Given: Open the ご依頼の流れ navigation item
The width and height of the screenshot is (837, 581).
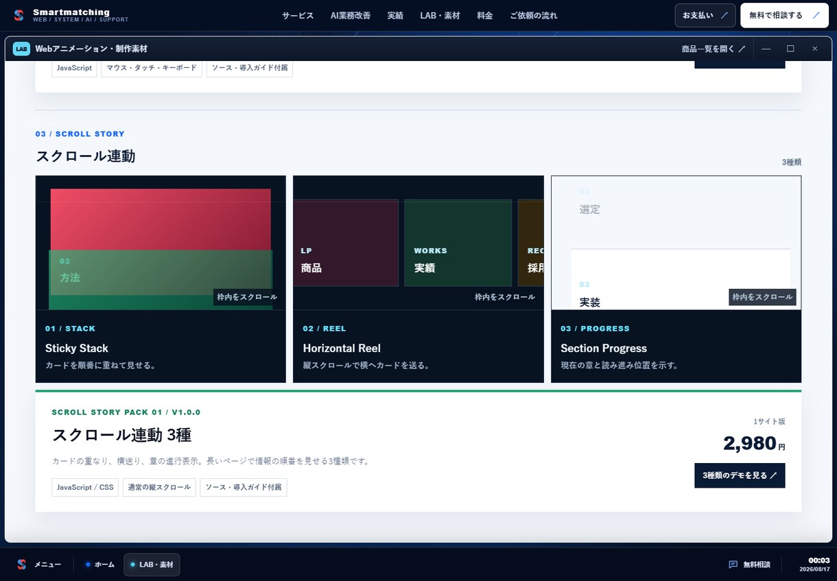Looking at the screenshot, I should 534,15.
